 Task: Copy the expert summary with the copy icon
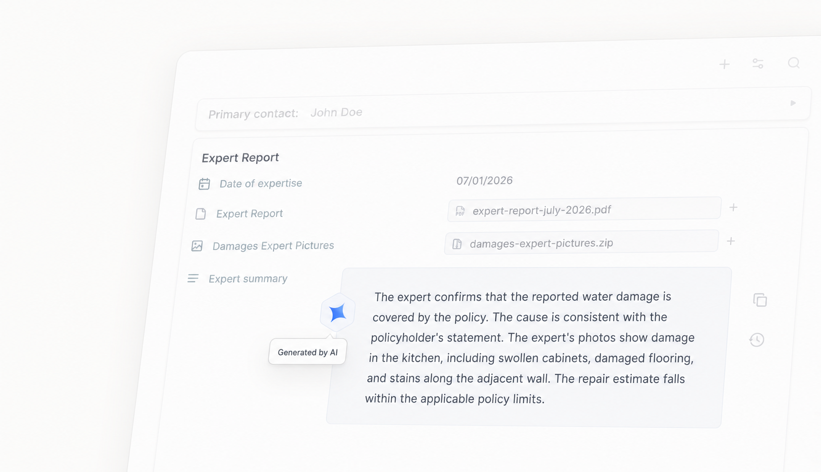tap(760, 300)
